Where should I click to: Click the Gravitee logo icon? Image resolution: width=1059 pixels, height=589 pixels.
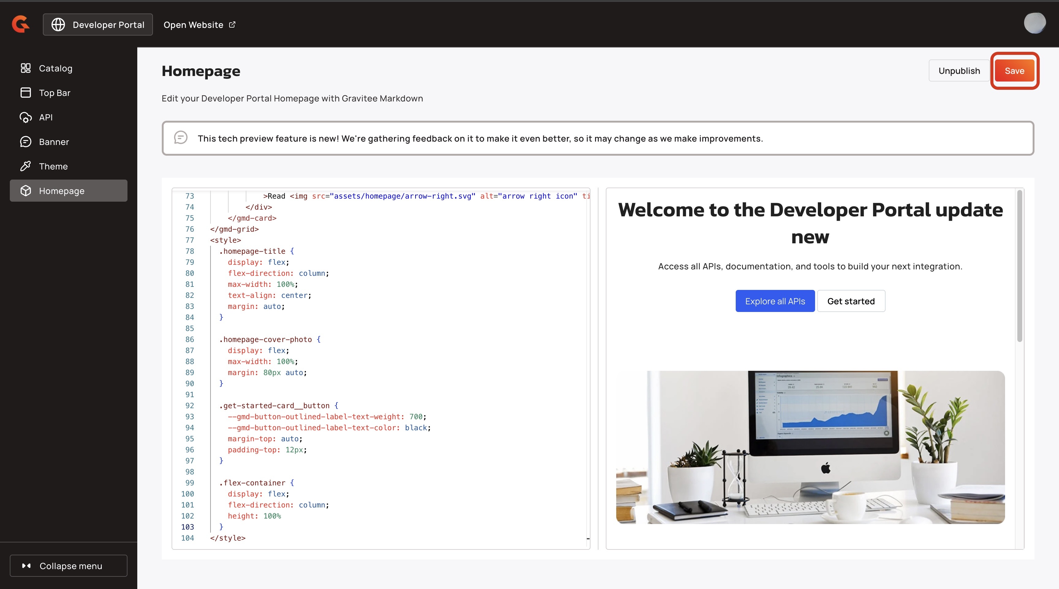pyautogui.click(x=21, y=24)
